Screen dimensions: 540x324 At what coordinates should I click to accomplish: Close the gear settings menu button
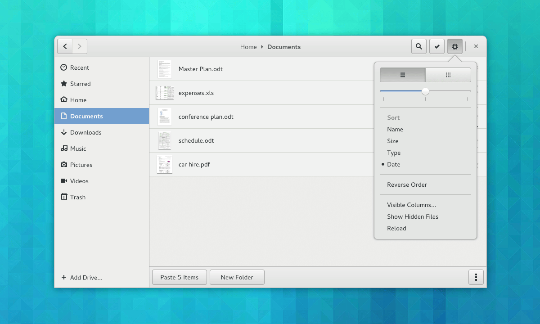coord(455,46)
